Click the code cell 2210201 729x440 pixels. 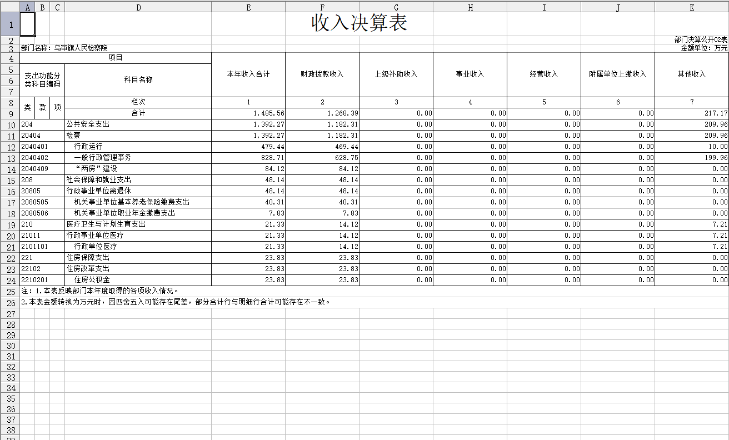(42, 280)
